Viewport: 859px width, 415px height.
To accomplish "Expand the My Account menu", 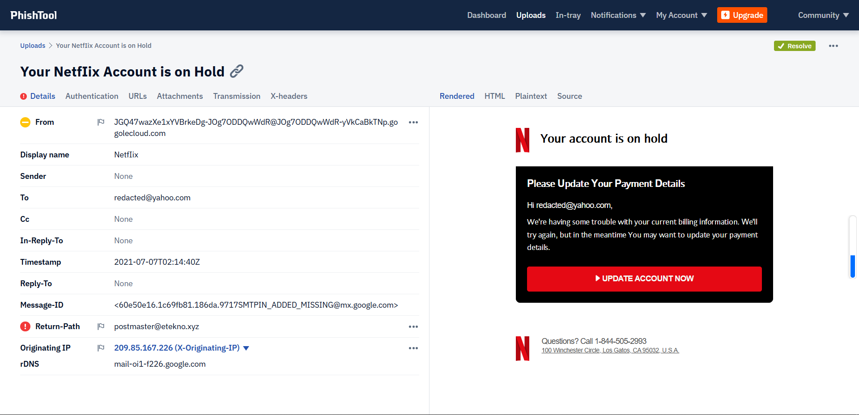I will (x=681, y=15).
